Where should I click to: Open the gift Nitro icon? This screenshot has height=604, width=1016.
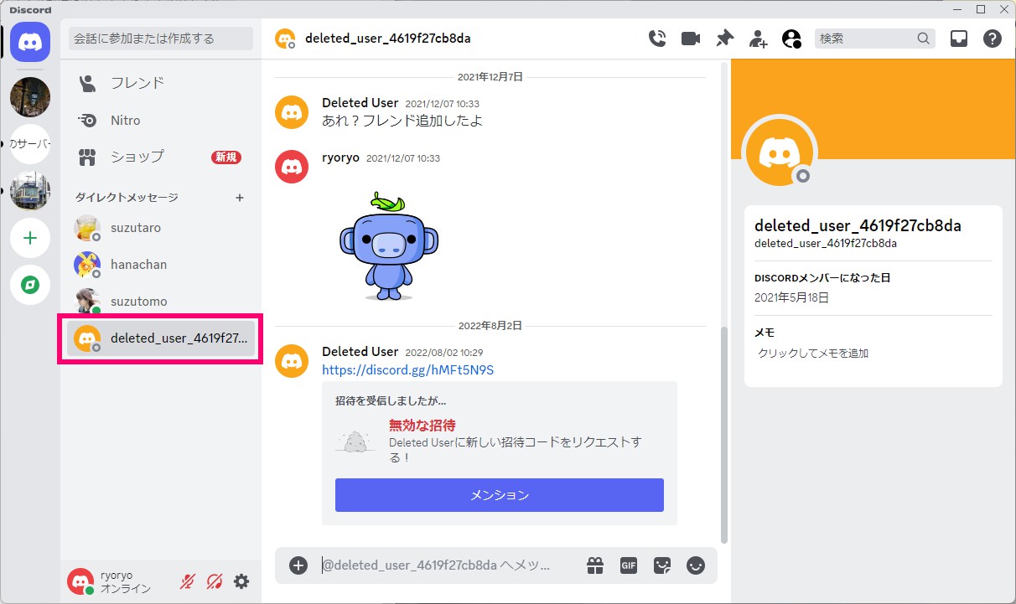[595, 565]
